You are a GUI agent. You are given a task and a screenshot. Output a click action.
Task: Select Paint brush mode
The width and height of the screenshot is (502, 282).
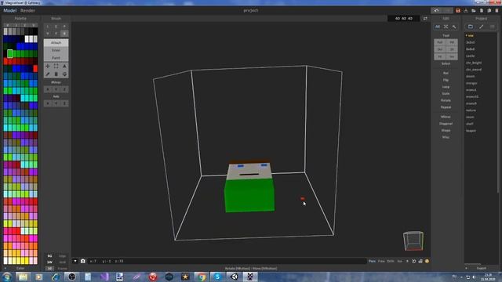(56, 58)
